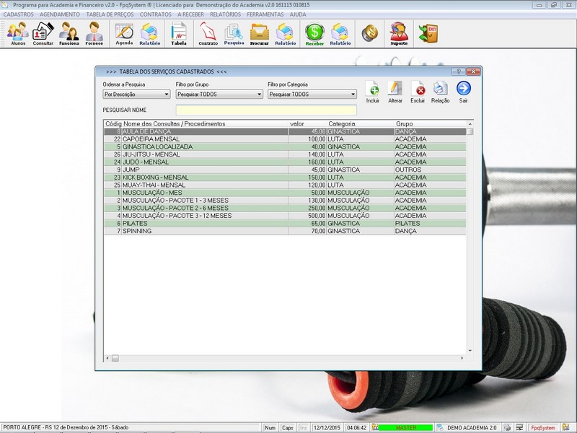Click the green Receber dollar icon
The height and width of the screenshot is (433, 577).
(314, 33)
